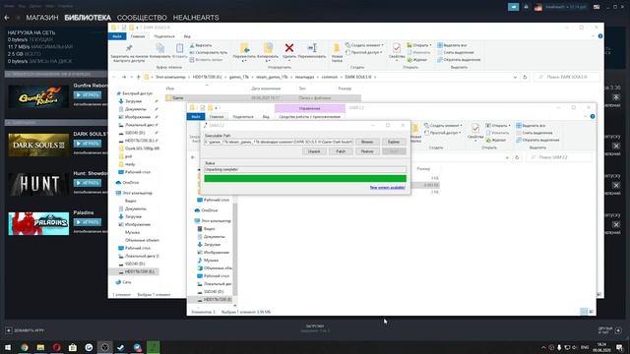Click Explore button in UXM dialog

click(x=394, y=142)
